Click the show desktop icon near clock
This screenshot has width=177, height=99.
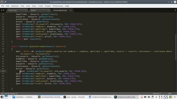click(x=171, y=97)
